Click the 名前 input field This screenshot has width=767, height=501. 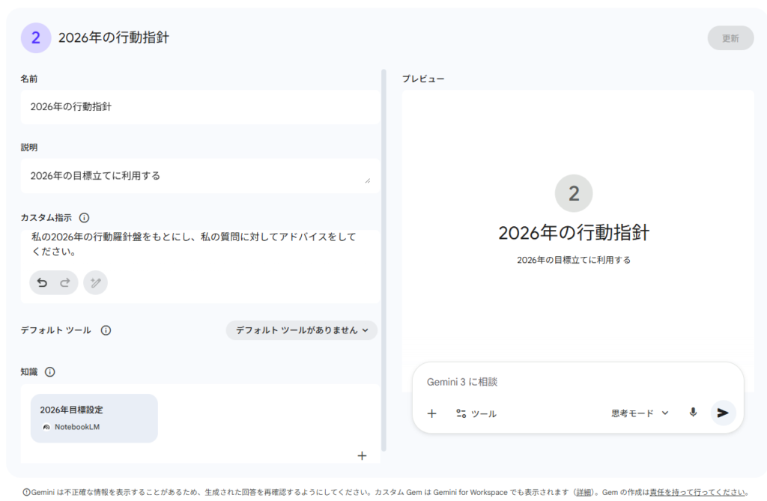[199, 107]
